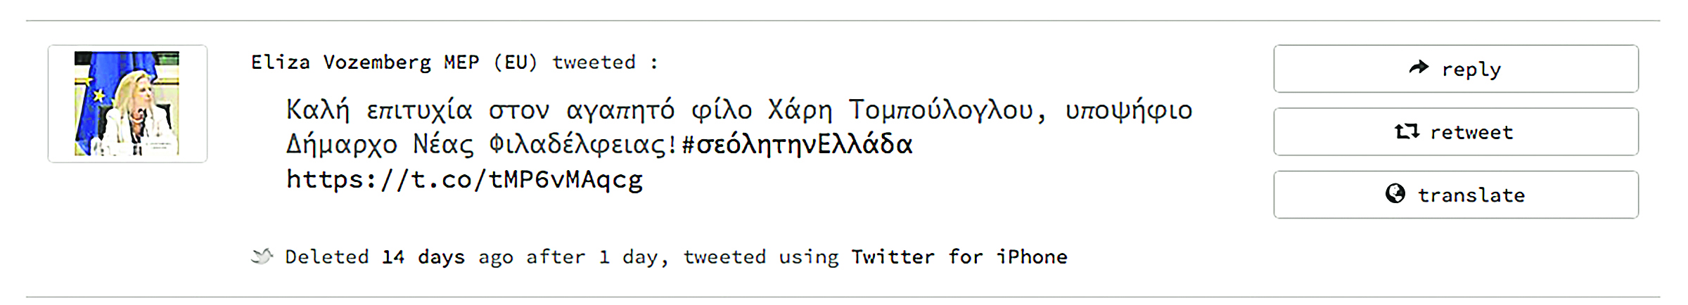Click the tweet text starting with Καλή επιτυχία

[x=739, y=145]
